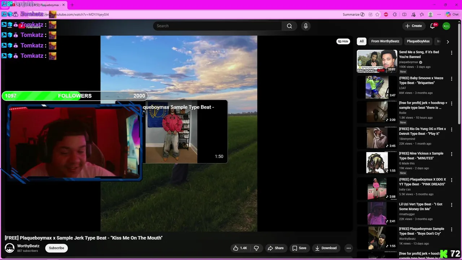The width and height of the screenshot is (462, 260).
Task: Open options for the Briquettes video
Action: [451, 78]
